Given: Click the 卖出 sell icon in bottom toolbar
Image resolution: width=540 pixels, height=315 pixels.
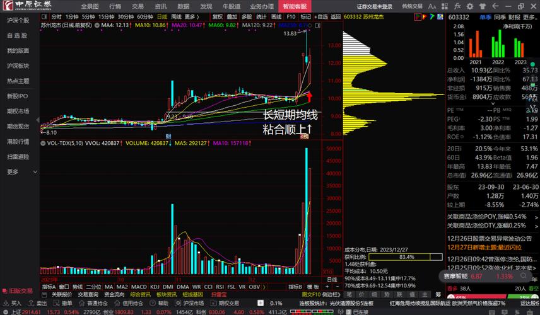Looking at the screenshot, I should tap(31, 303).
